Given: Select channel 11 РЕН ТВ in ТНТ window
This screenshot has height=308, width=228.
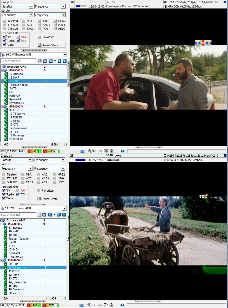Looking at the screenshot, I should (16, 117).
